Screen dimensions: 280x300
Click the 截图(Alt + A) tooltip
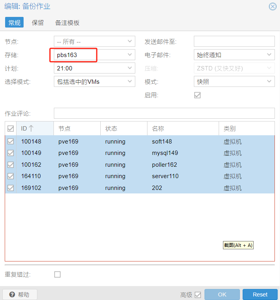(238, 245)
